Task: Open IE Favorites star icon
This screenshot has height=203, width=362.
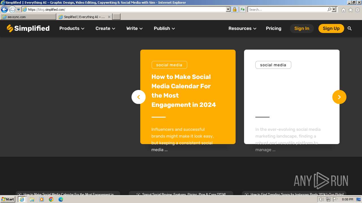Action: pyautogui.click(x=350, y=10)
